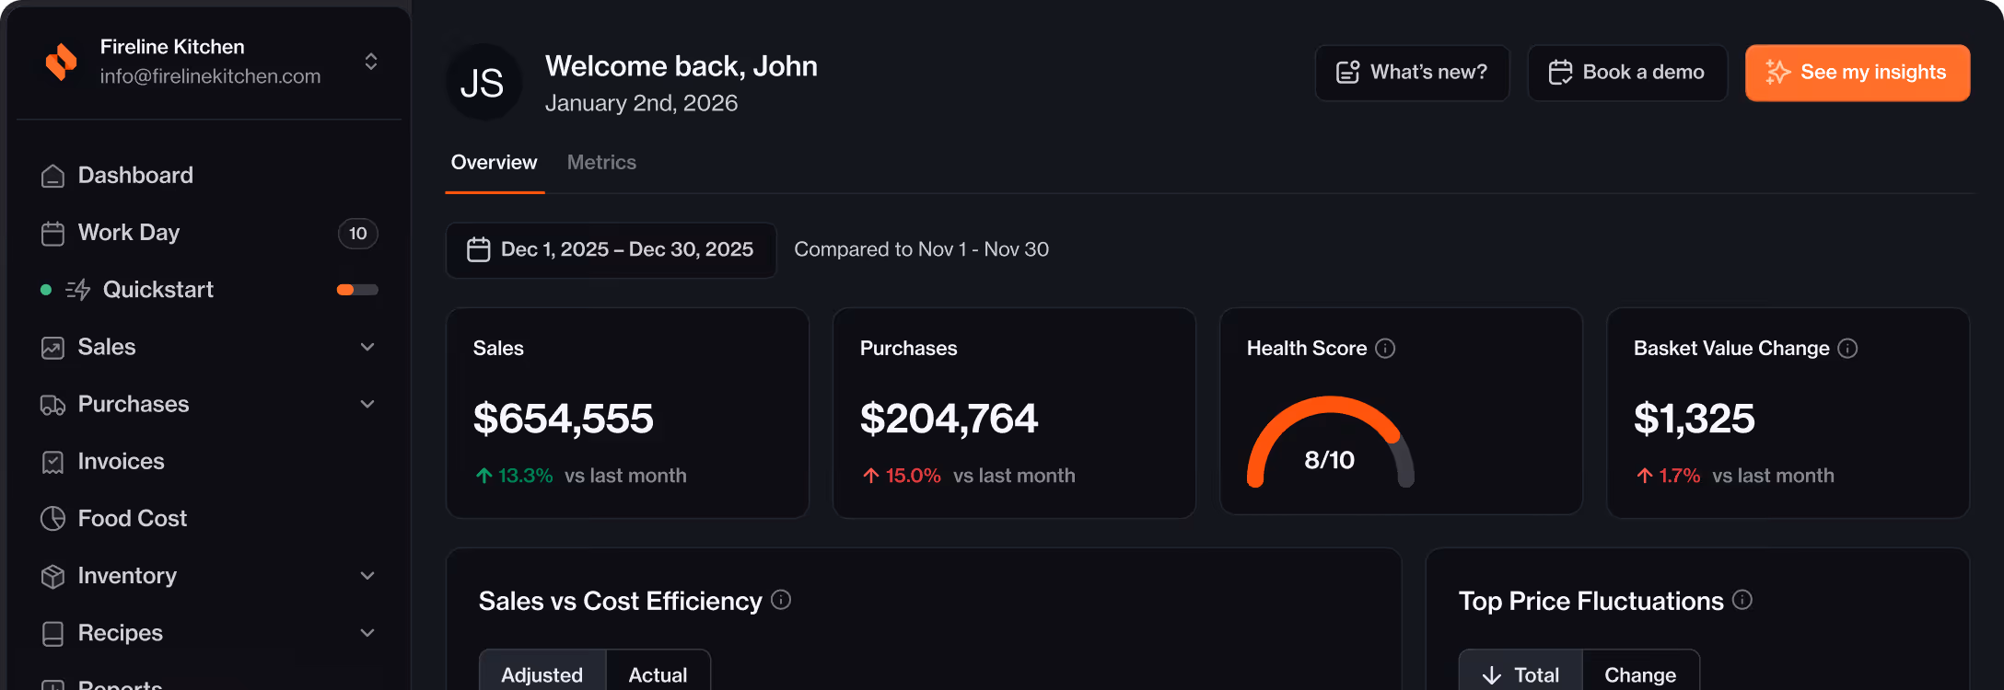Open Food Cost from the sidebar
The width and height of the screenshot is (2004, 690).
pyautogui.click(x=132, y=518)
